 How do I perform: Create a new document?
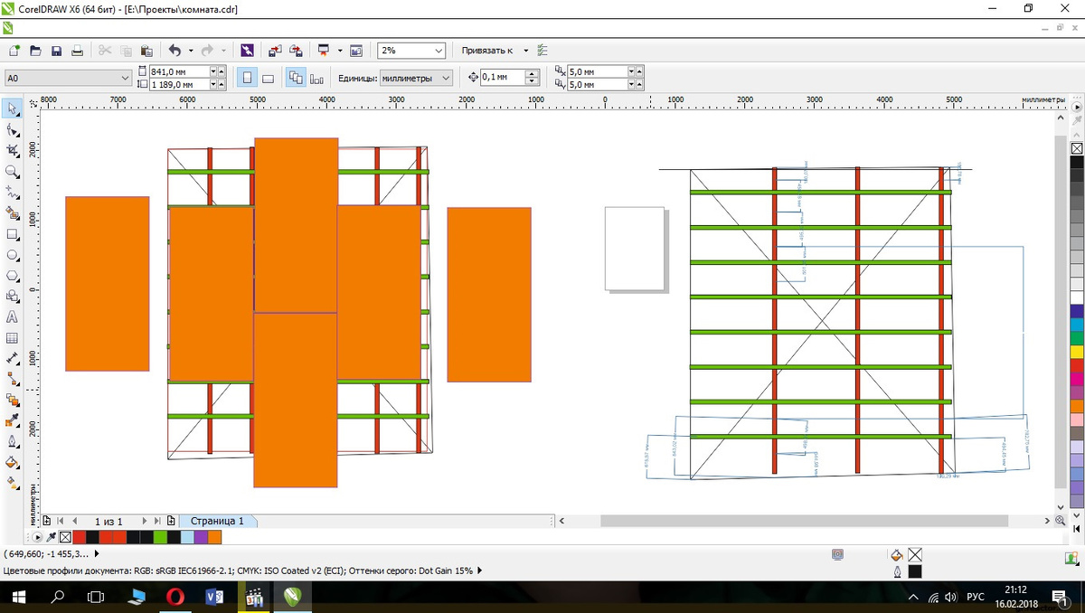[14, 51]
